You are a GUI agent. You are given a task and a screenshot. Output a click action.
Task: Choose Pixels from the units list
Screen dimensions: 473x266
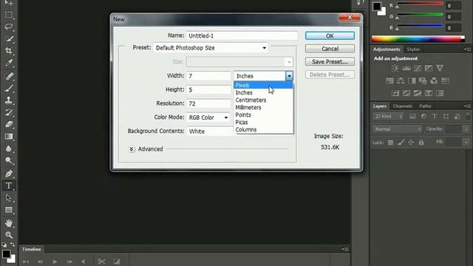tap(263, 86)
